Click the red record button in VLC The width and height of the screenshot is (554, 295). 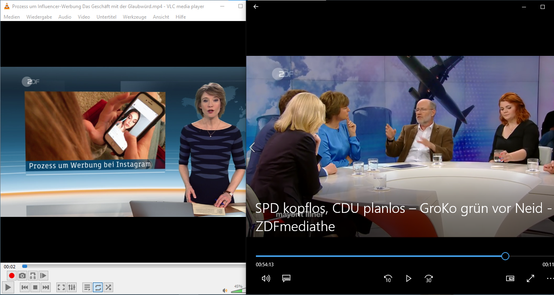pos(12,276)
